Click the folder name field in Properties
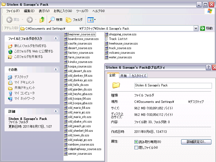This screenshot has width=216, height=162. (x=173, y=86)
